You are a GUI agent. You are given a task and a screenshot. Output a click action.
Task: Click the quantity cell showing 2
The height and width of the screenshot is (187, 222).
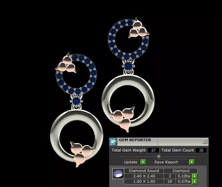(170, 176)
